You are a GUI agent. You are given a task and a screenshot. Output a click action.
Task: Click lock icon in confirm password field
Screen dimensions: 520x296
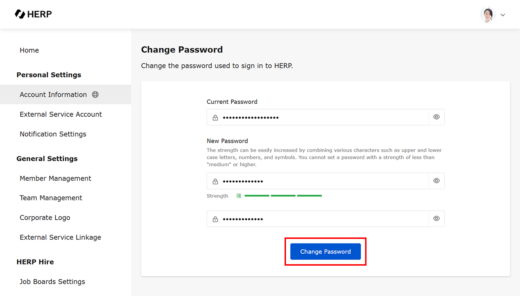click(215, 219)
